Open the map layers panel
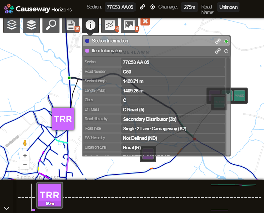This screenshot has width=264, height=213. pyautogui.click(x=12, y=25)
